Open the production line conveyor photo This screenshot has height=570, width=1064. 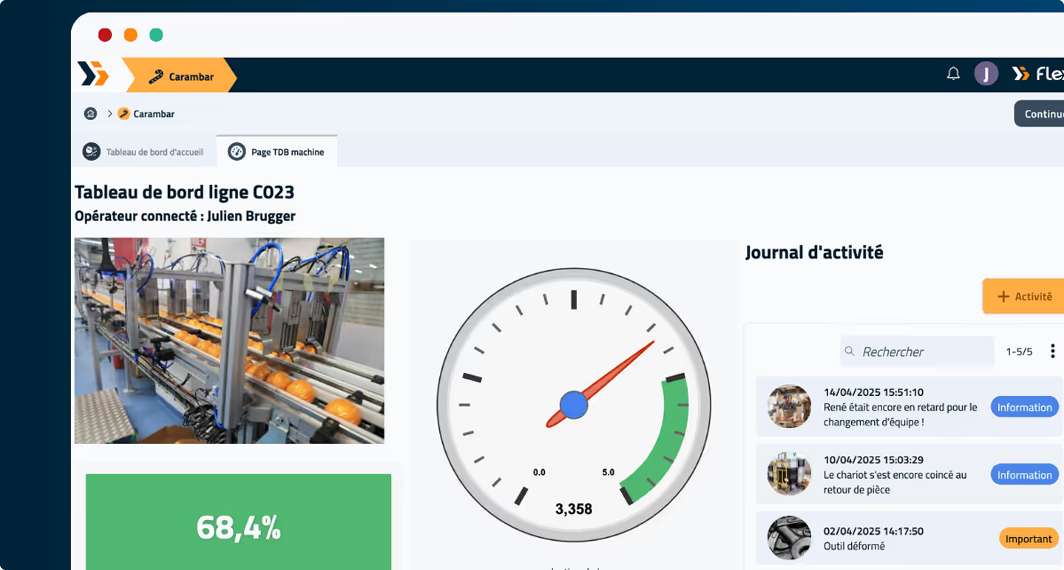pos(229,341)
